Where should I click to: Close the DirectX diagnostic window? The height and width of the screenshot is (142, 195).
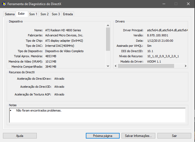point(189,4)
